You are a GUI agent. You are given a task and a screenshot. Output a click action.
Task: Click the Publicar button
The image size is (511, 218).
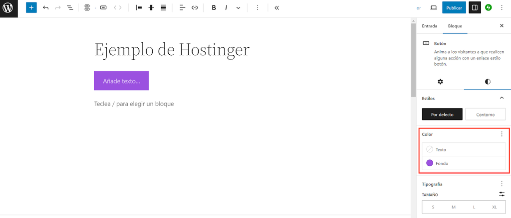point(454,8)
